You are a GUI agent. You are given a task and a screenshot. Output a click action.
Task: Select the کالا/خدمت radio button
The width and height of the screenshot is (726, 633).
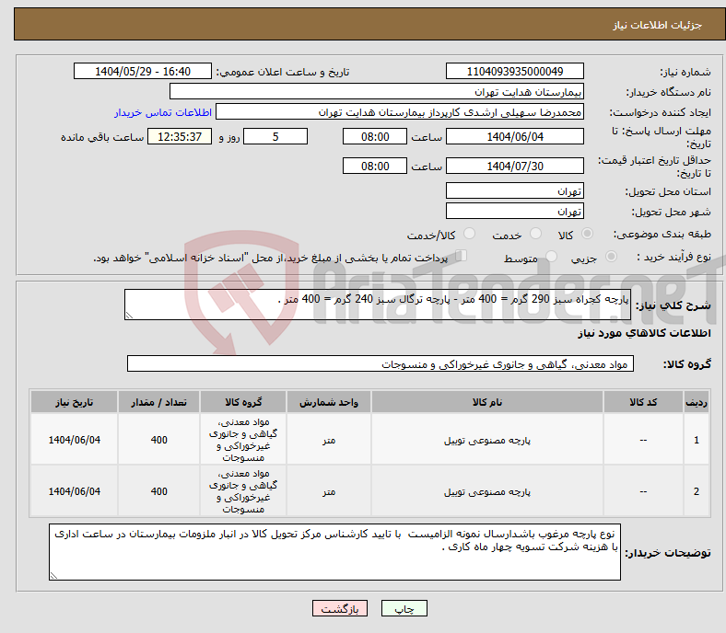pyautogui.click(x=470, y=234)
